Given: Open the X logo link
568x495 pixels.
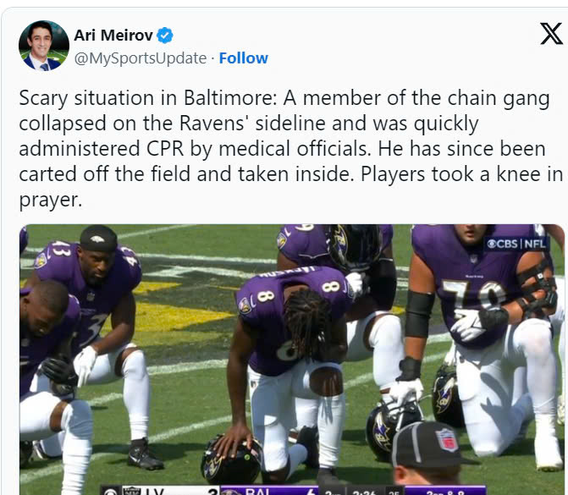Looking at the screenshot, I should 551,34.
